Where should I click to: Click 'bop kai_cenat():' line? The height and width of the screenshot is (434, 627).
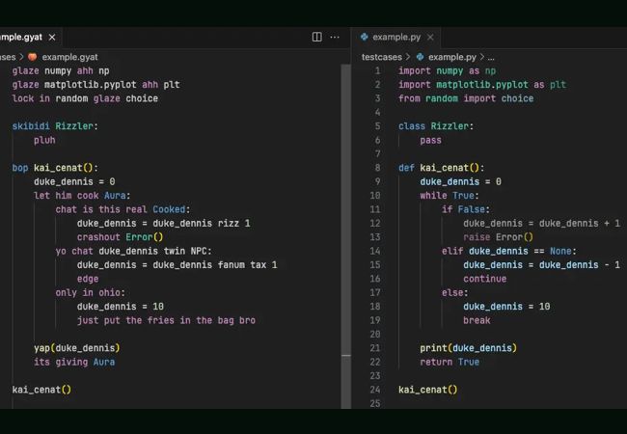[x=55, y=168]
